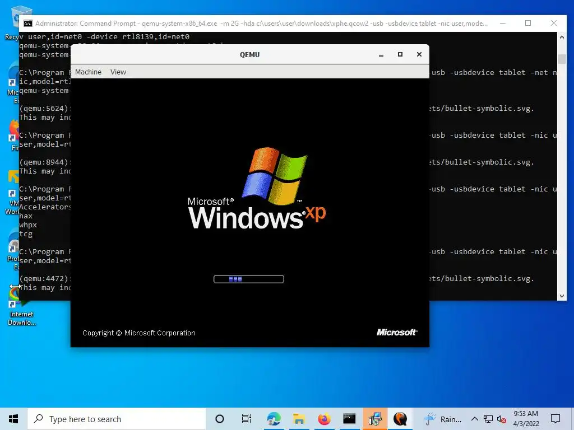The height and width of the screenshot is (430, 574).
Task: Click the Command Prompt scrollbar down arrow
Action: click(562, 296)
